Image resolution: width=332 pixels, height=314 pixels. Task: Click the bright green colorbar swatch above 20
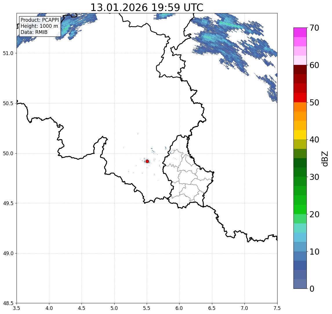coord(300,209)
